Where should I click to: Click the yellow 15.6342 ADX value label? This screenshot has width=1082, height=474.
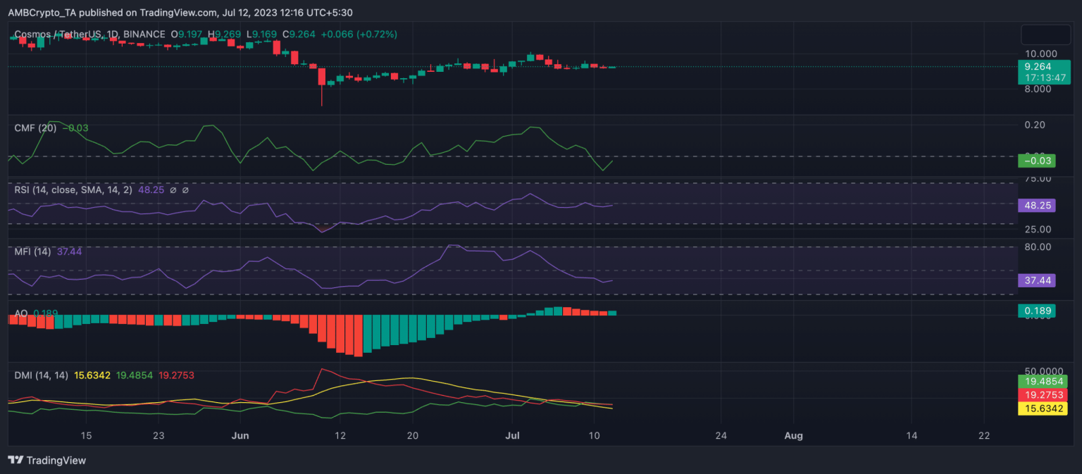point(1043,408)
